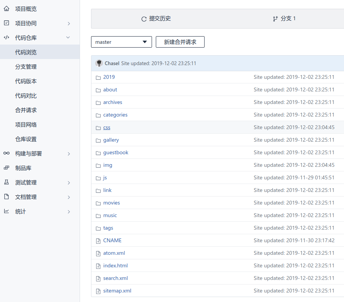The width and height of the screenshot is (344, 302).
Task: Click the flask icon for 测试管理
Action: pyautogui.click(x=6, y=182)
